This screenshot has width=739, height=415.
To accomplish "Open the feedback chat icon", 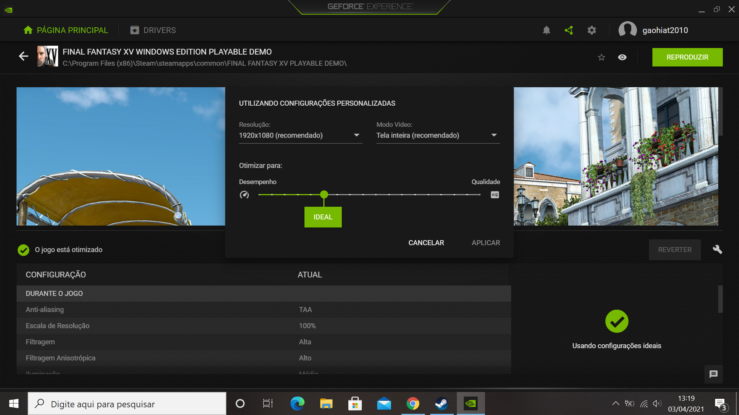I will 714,374.
